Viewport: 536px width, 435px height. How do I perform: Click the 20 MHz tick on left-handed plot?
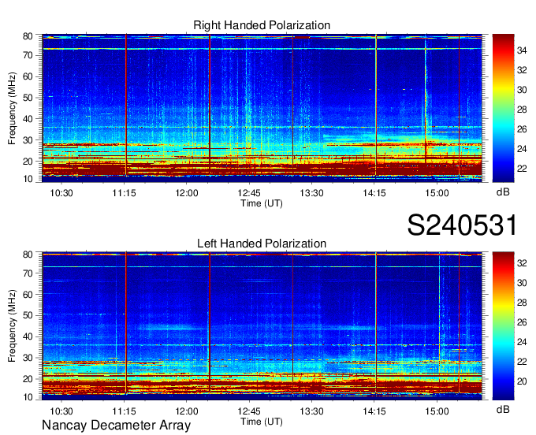tap(28, 379)
